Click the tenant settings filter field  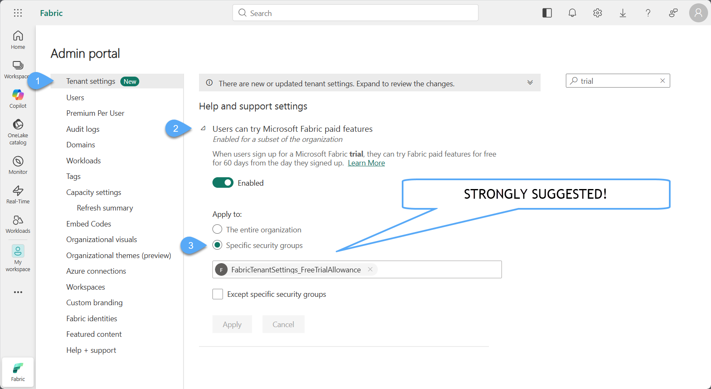point(618,81)
